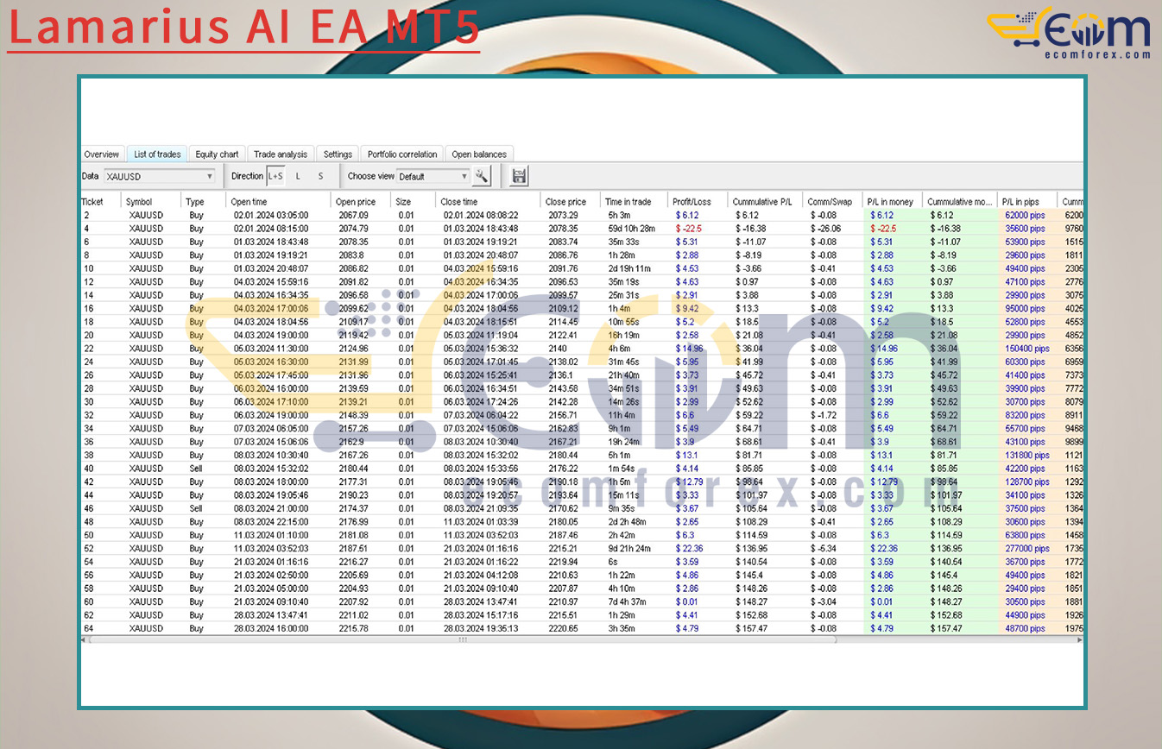Enable the S (short only) direction
This screenshot has height=749, width=1162.
click(321, 176)
